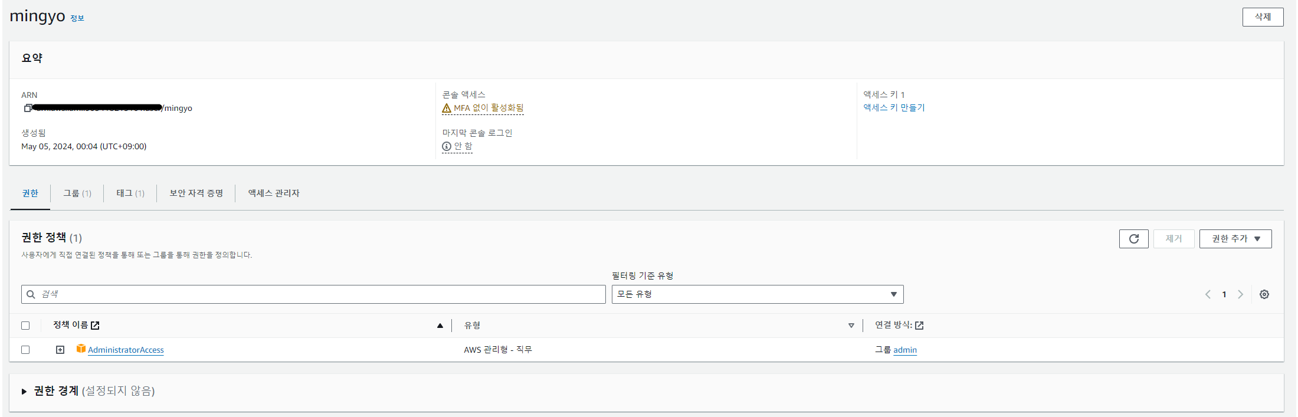
Task: Open the 권한 추가 dropdown button
Action: [x=1235, y=239]
